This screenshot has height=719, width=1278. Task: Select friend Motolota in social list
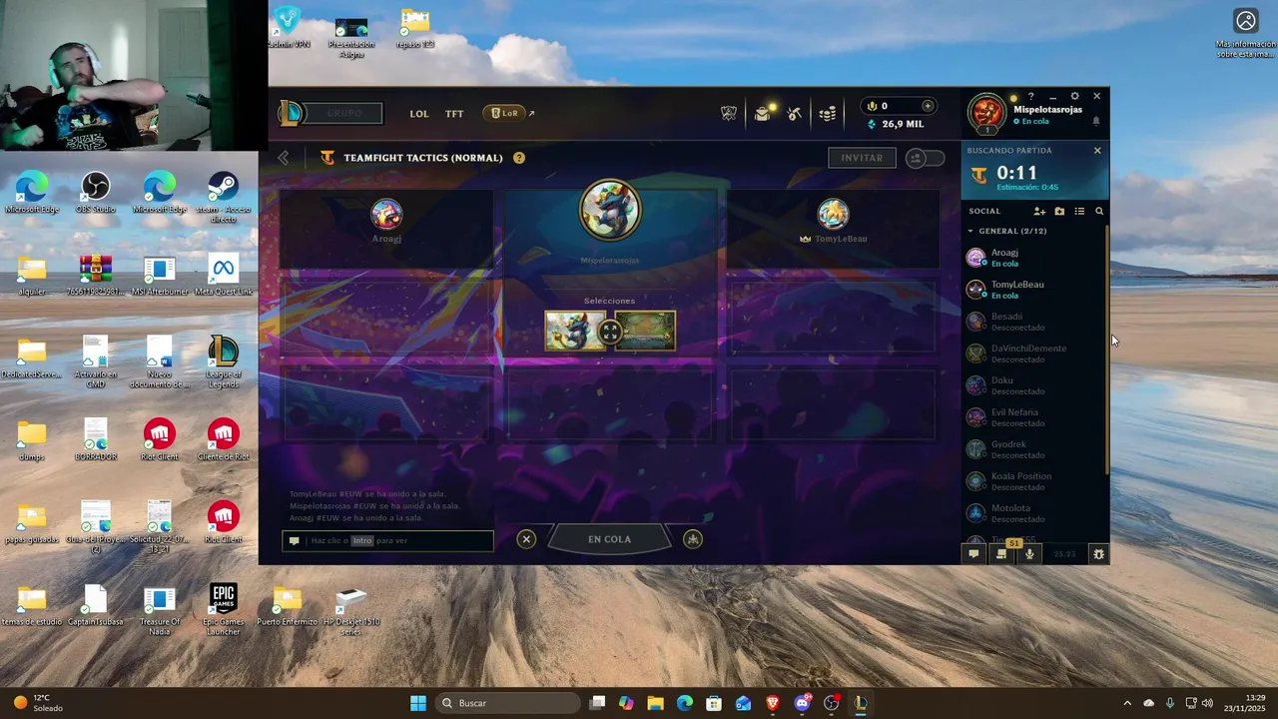click(x=1034, y=513)
